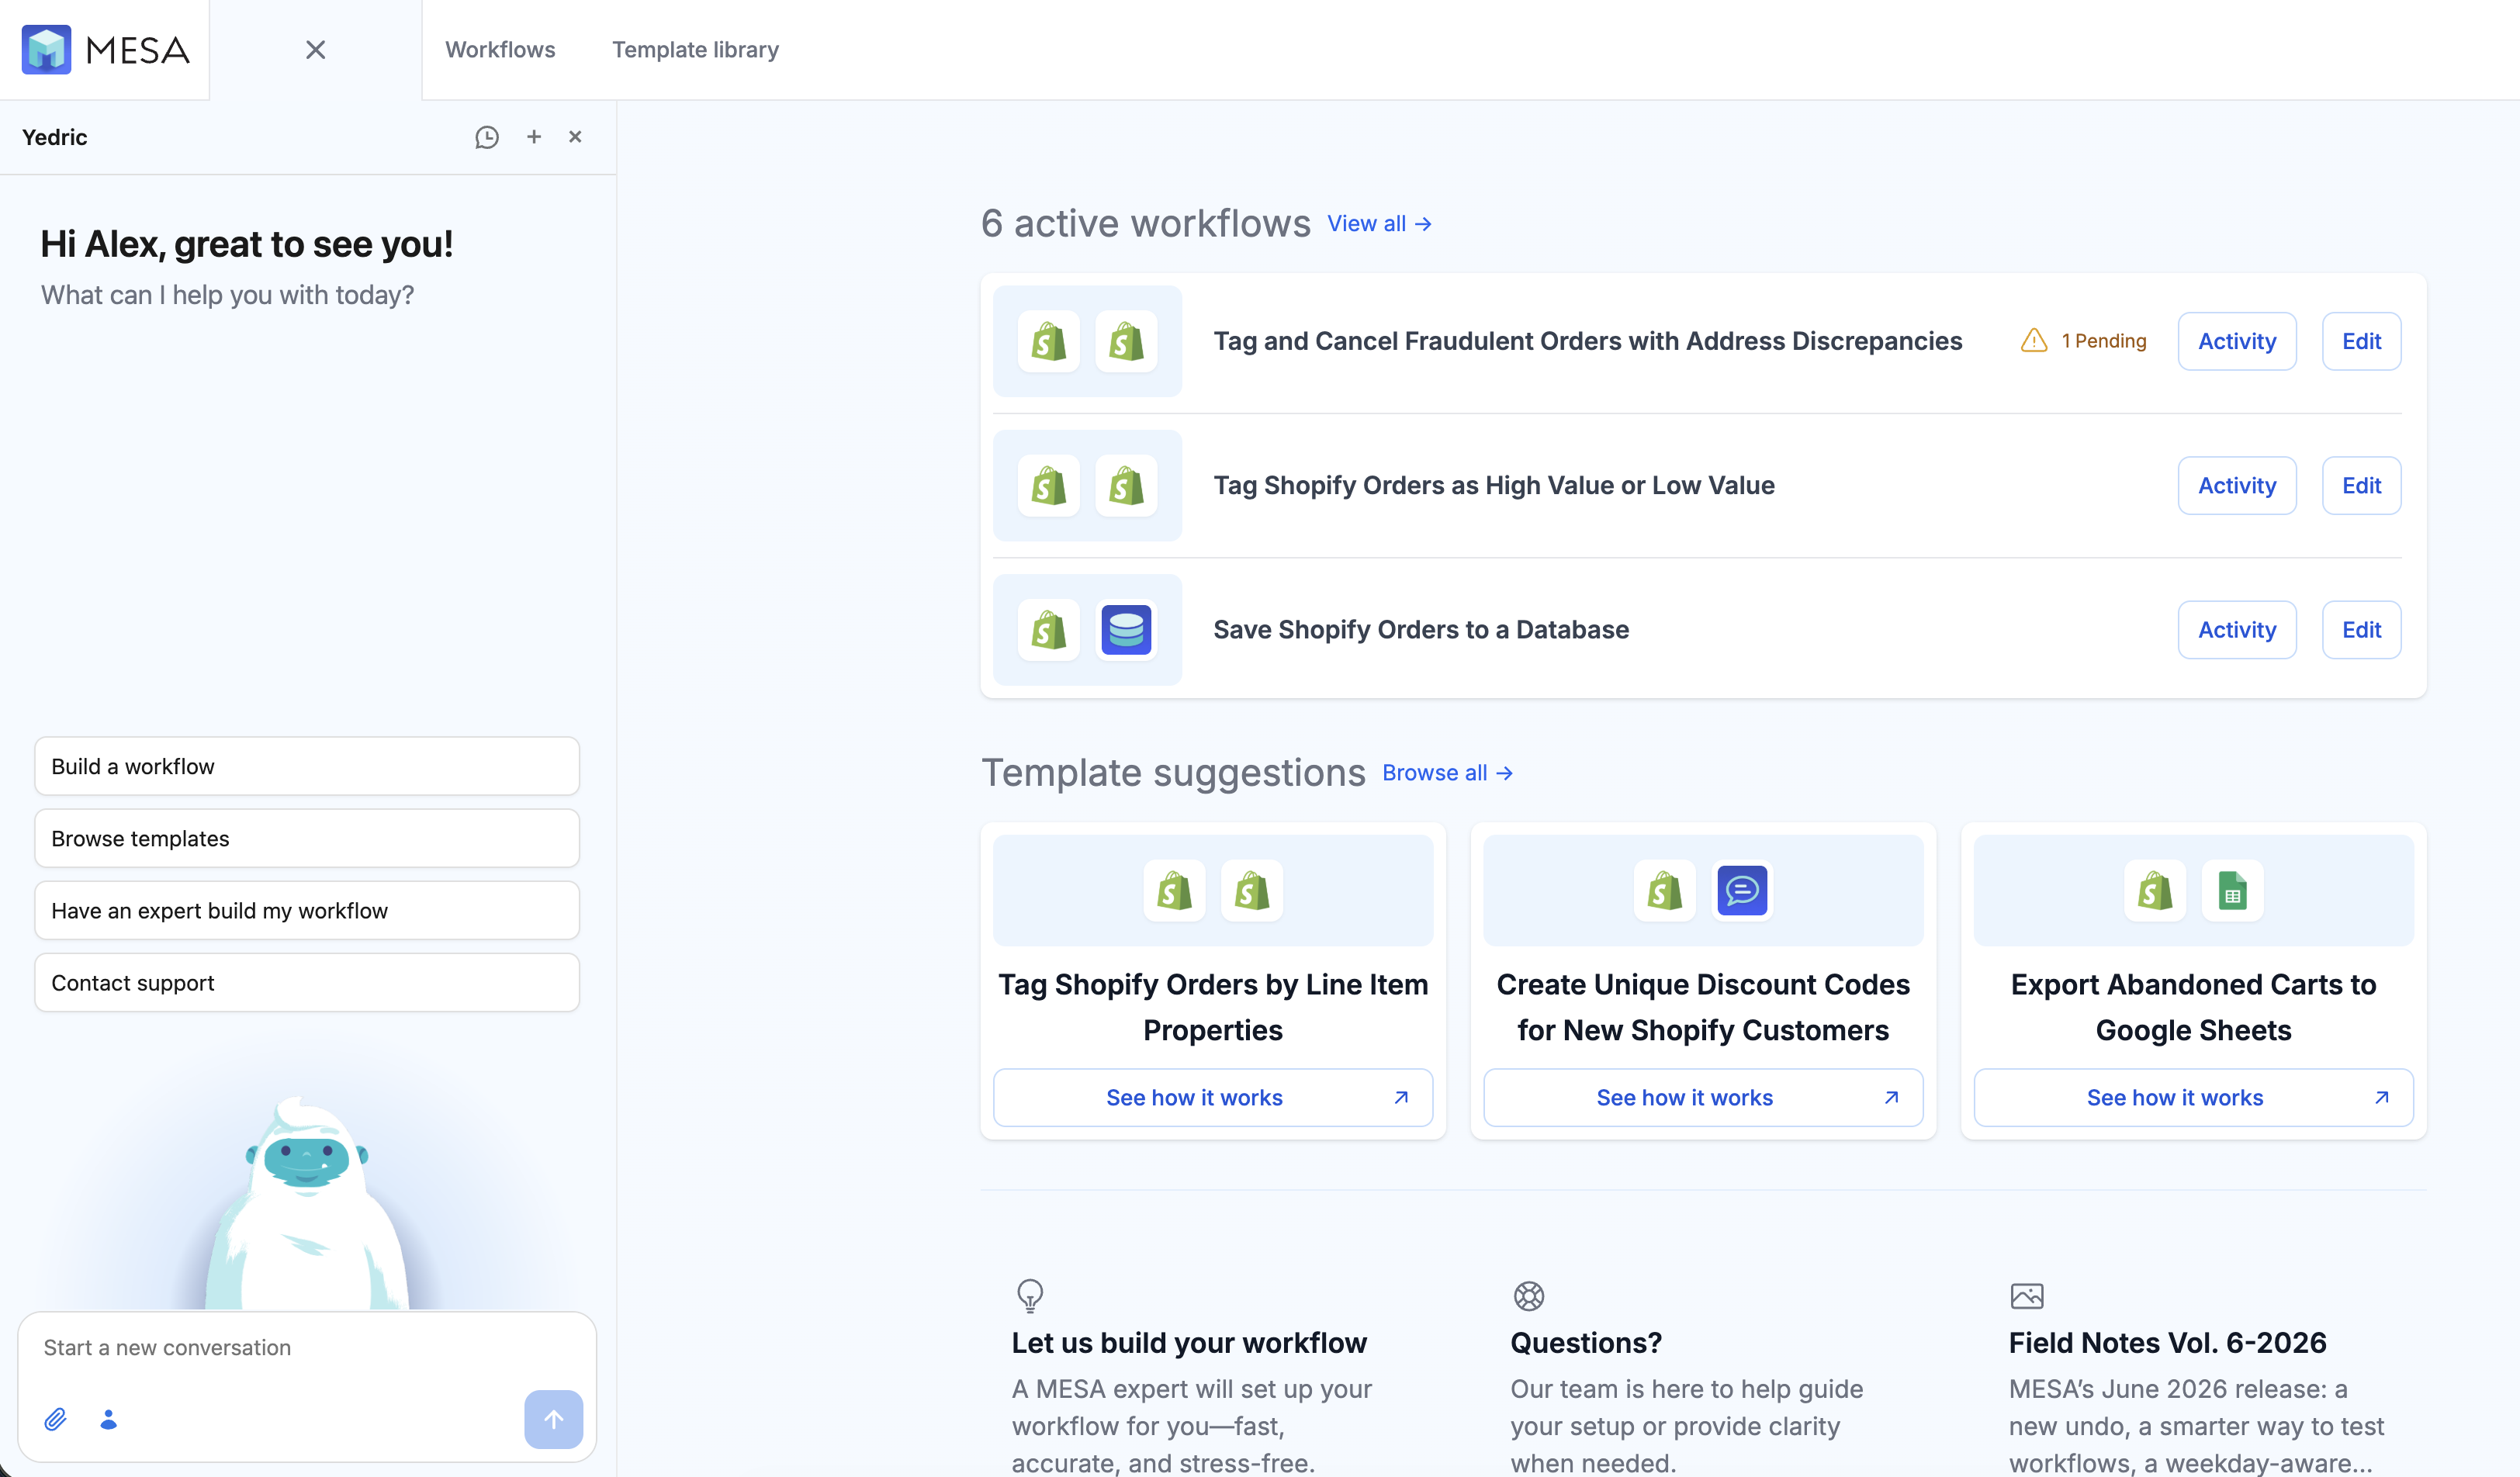Click Shopify icon on Abandoned Carts card
Screen dimensions: 2520x1477
tap(2155, 890)
